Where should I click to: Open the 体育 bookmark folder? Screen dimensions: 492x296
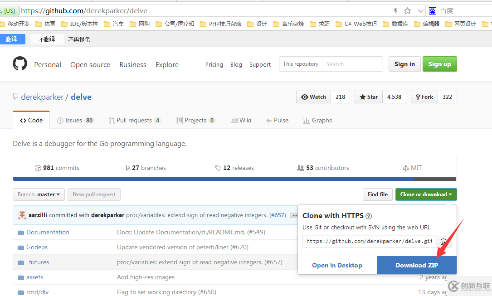point(46,24)
